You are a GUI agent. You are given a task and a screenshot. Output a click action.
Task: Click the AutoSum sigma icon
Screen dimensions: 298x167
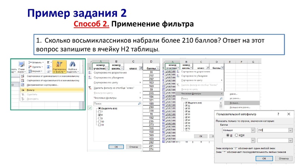coord(48,62)
